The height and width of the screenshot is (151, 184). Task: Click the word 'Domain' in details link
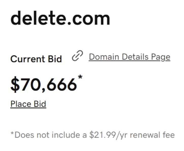point(104,57)
